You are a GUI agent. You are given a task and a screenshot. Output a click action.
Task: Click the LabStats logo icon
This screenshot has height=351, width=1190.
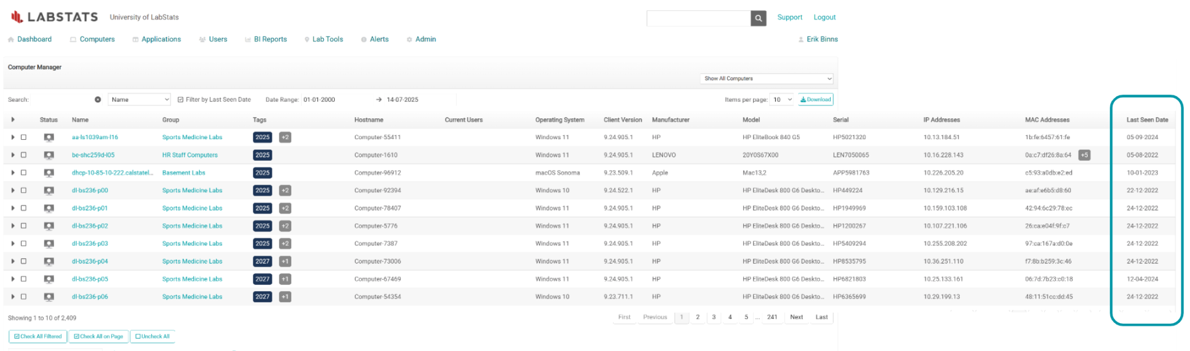17,17
